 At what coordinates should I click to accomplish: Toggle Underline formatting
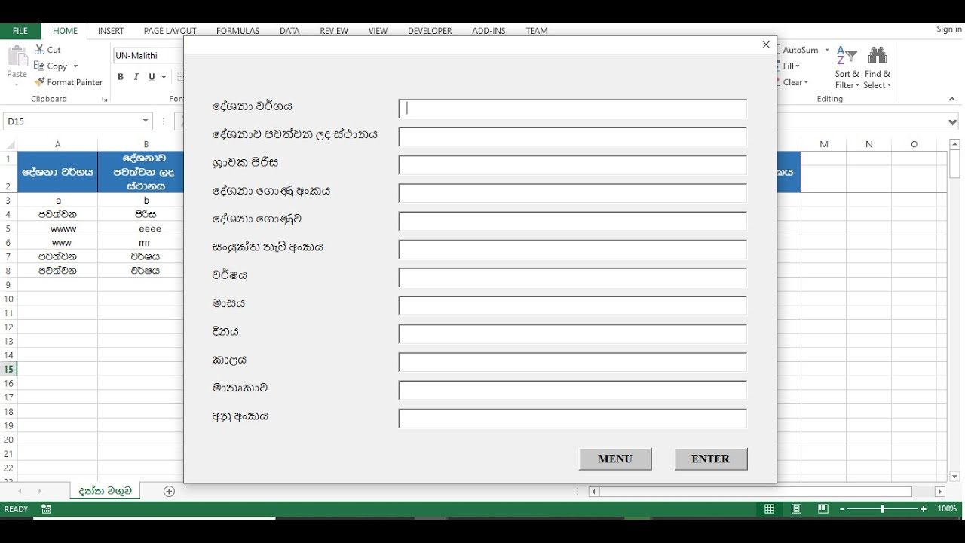click(x=152, y=77)
